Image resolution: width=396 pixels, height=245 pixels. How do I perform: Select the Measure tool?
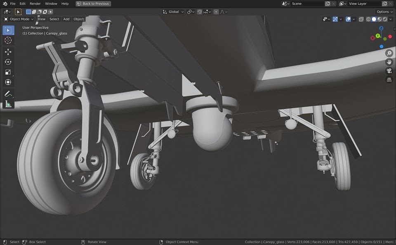(7, 104)
